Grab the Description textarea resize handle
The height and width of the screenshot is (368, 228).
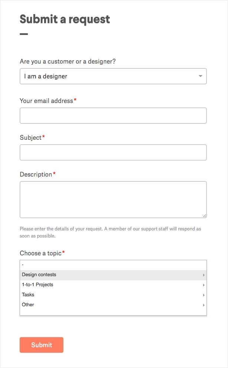[204, 216]
